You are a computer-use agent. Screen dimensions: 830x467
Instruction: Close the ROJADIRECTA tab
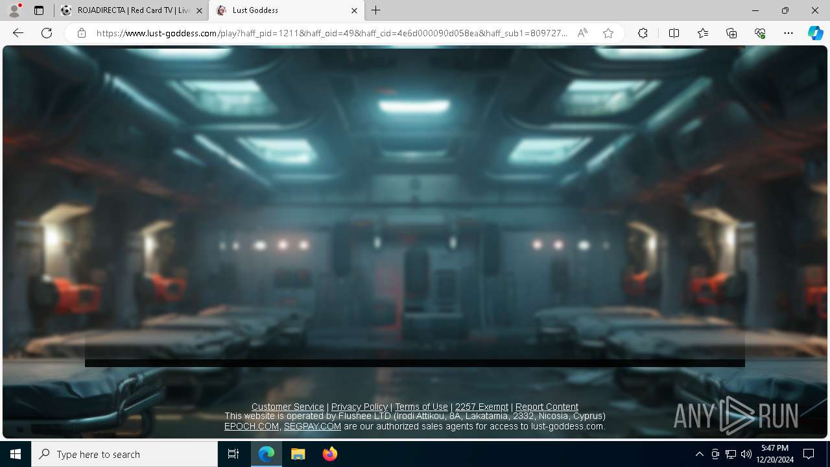(x=199, y=10)
